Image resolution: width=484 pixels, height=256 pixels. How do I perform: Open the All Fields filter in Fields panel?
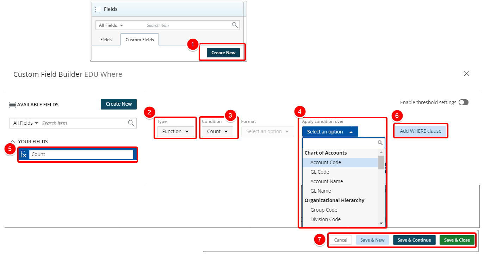point(111,25)
